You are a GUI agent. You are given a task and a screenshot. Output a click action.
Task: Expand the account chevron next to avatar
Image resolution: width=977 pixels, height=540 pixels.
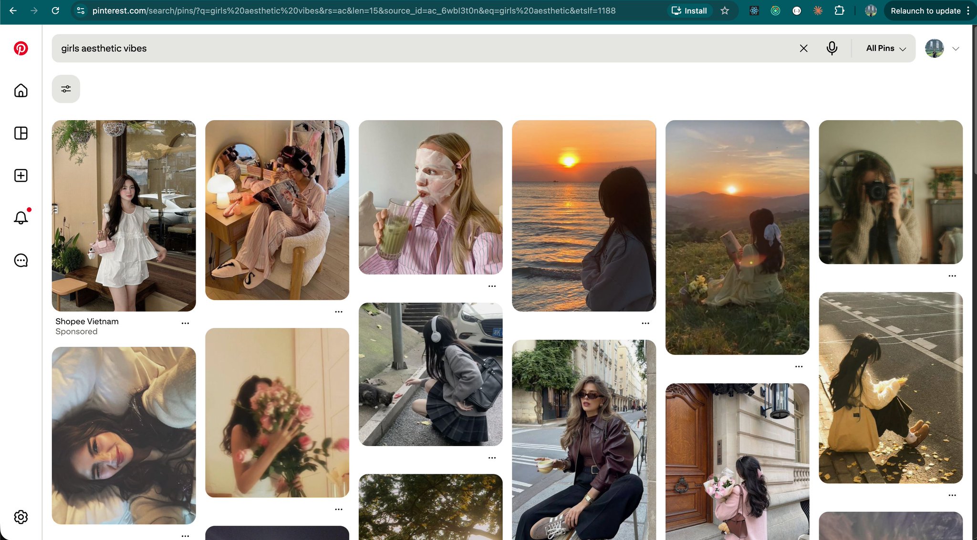[x=956, y=49]
